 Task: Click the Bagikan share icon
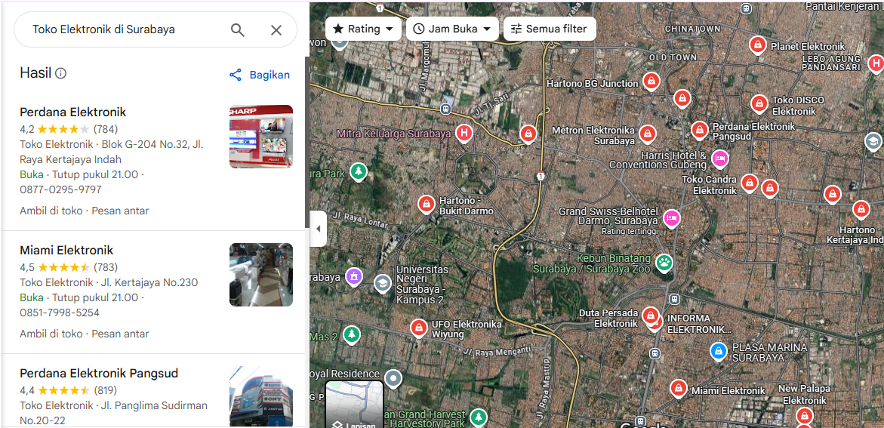236,75
